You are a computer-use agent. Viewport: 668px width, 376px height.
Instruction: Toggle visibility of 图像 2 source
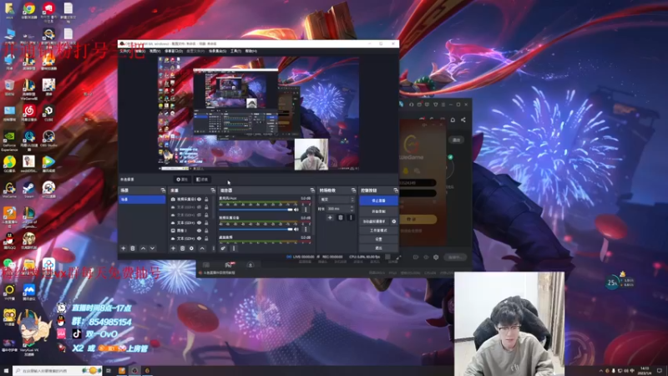199,231
